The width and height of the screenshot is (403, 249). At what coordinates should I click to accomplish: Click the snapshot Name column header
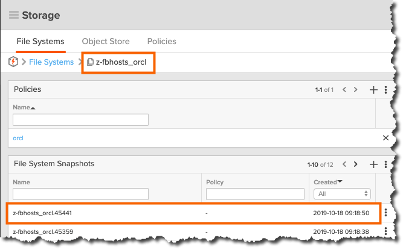(21, 182)
